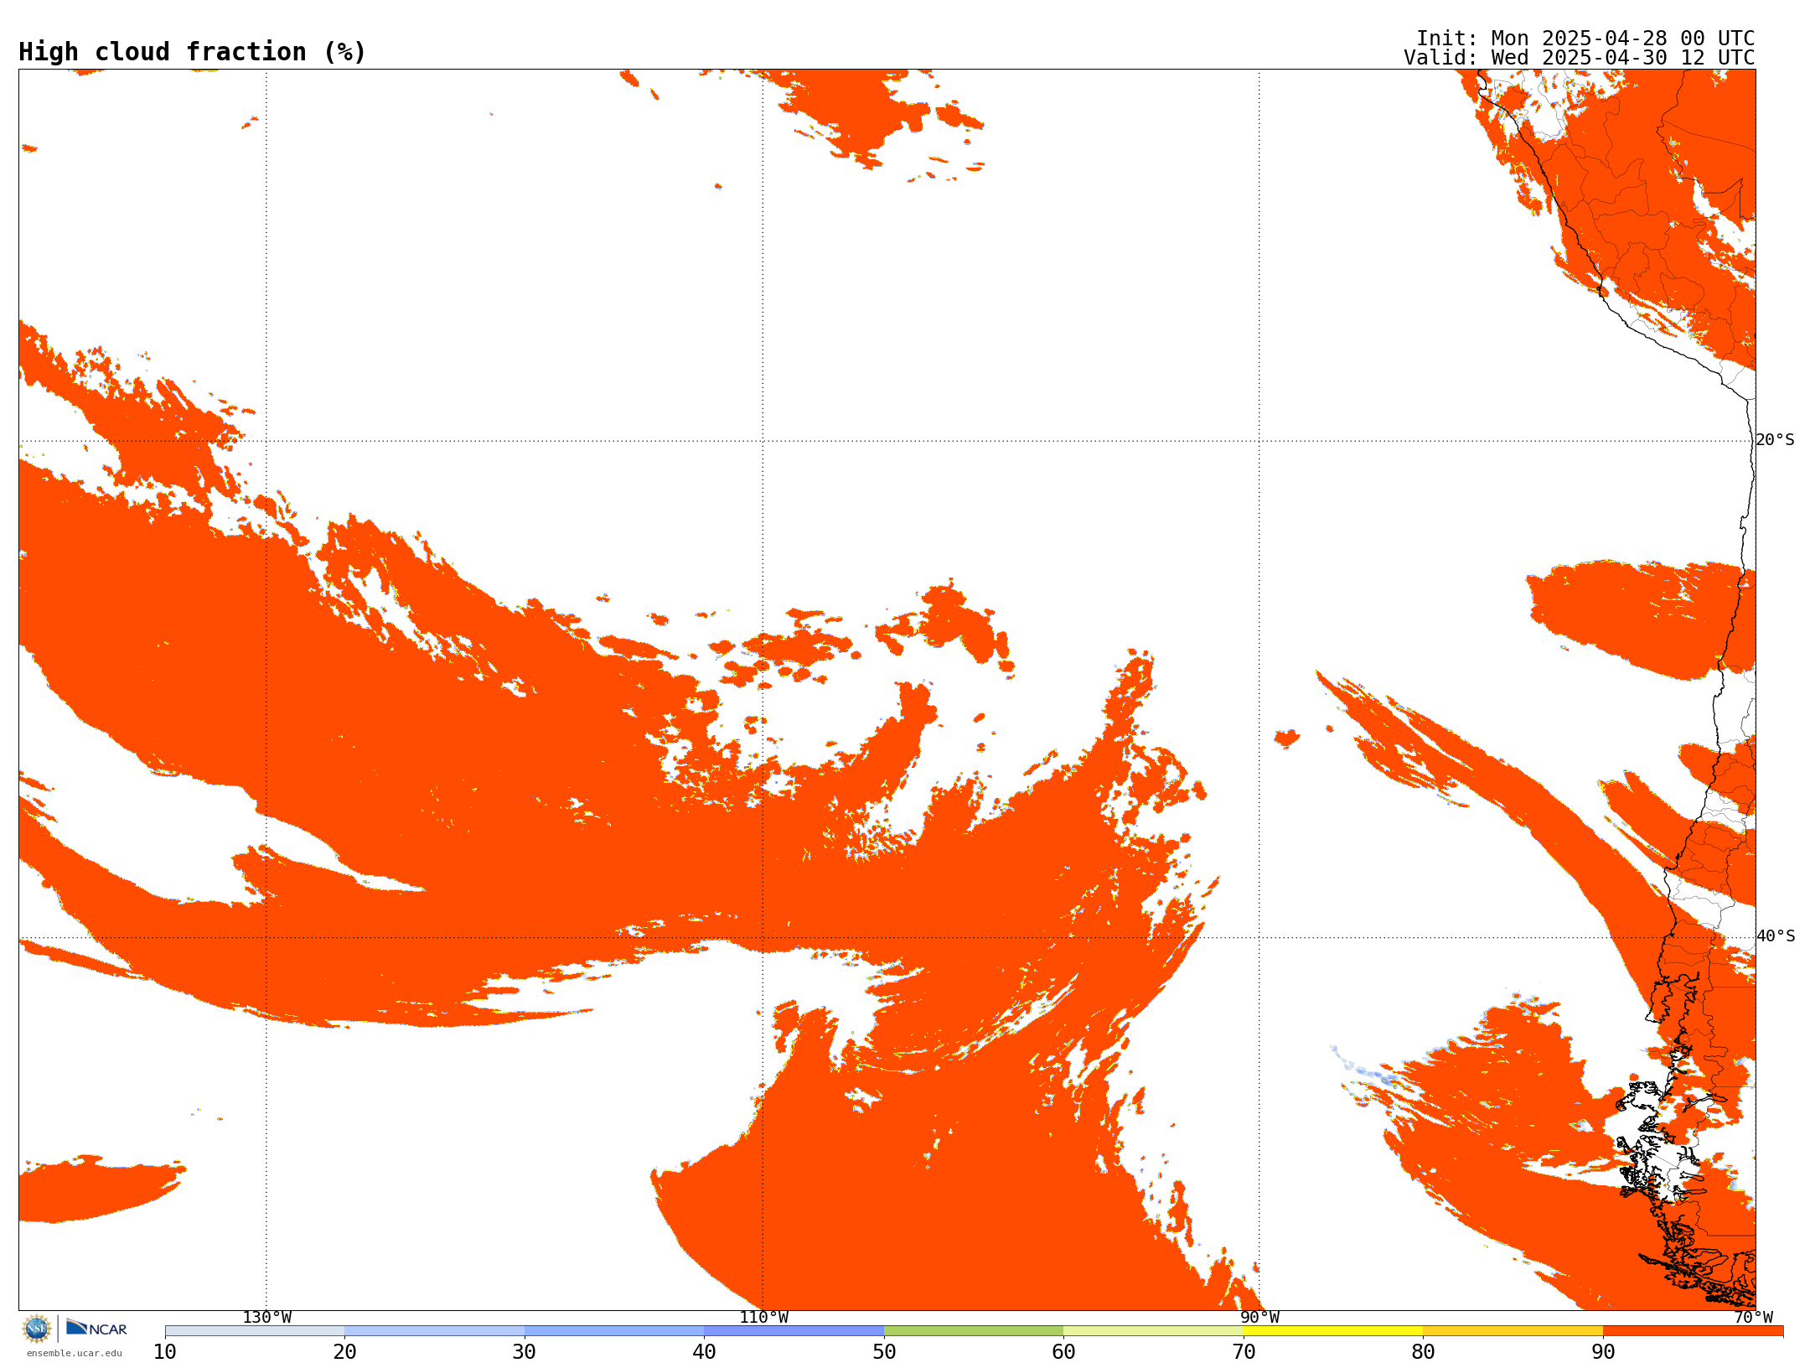Click the Valid: Wed 2025-04-30 12 UTC text
Image resolution: width=1810 pixels, height=1363 pixels.
coord(1579,58)
